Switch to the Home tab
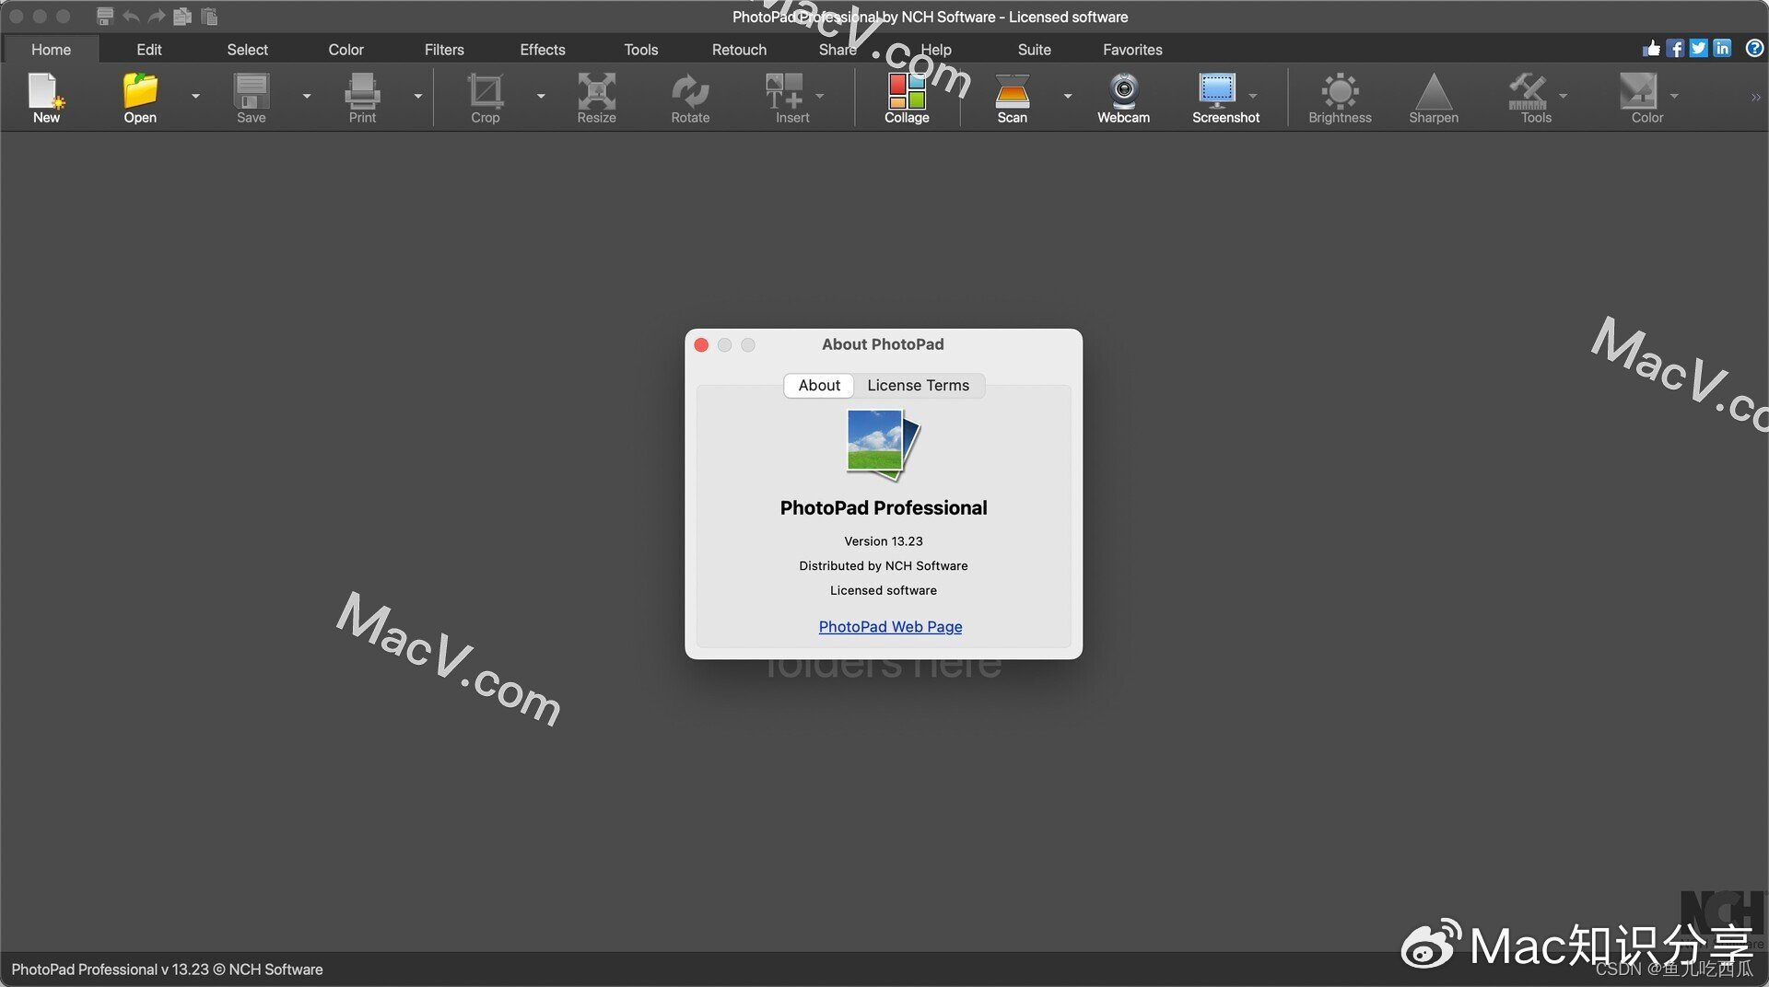Image resolution: width=1769 pixels, height=987 pixels. pos(51,50)
